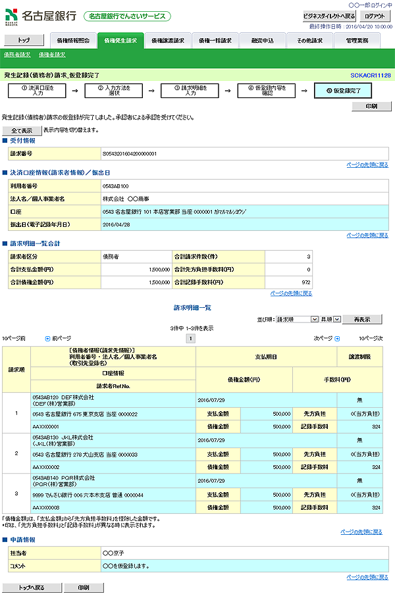Click ページの先頭に戻る under 受付情報
395x598 pixels.
(367, 164)
